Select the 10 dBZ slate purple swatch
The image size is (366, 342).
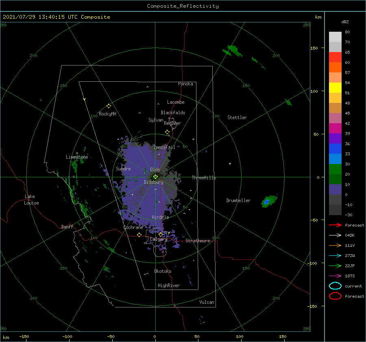point(335,190)
